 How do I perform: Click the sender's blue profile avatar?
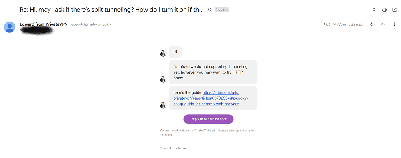10,27
